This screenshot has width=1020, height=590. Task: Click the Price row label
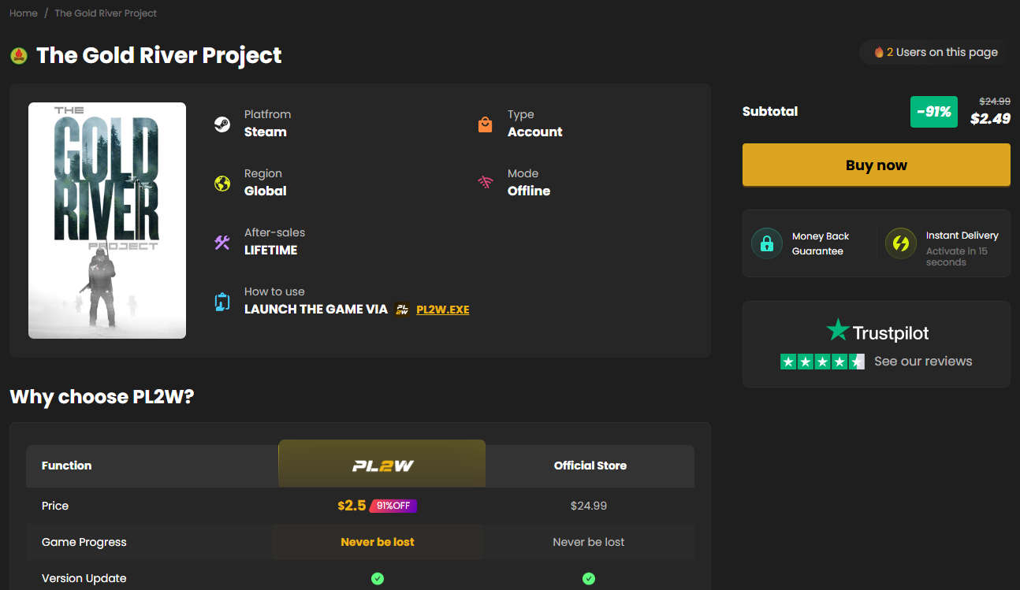(x=55, y=506)
